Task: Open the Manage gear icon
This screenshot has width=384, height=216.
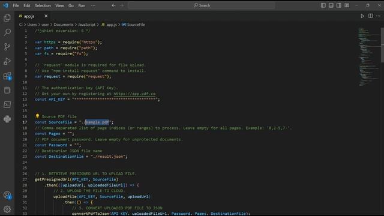Action: tap(7, 209)
